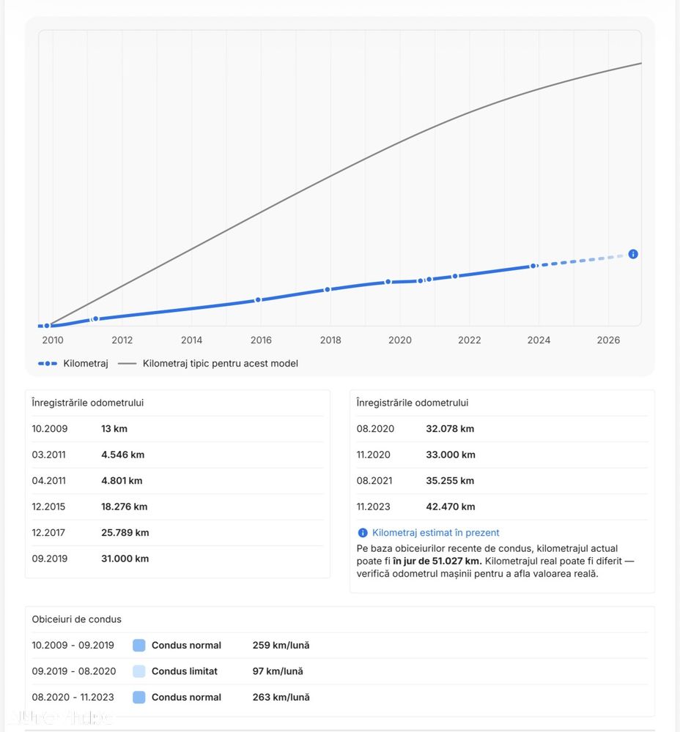Image resolution: width=680 pixels, height=732 pixels.
Task: Click the '2026' axis label on chart
Action: tap(608, 340)
